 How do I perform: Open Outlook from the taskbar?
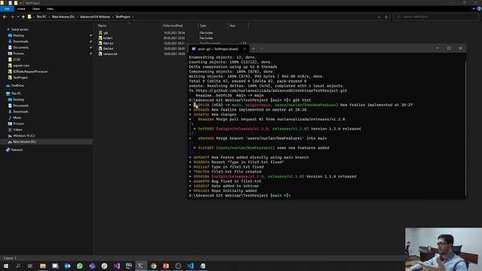pos(67,266)
